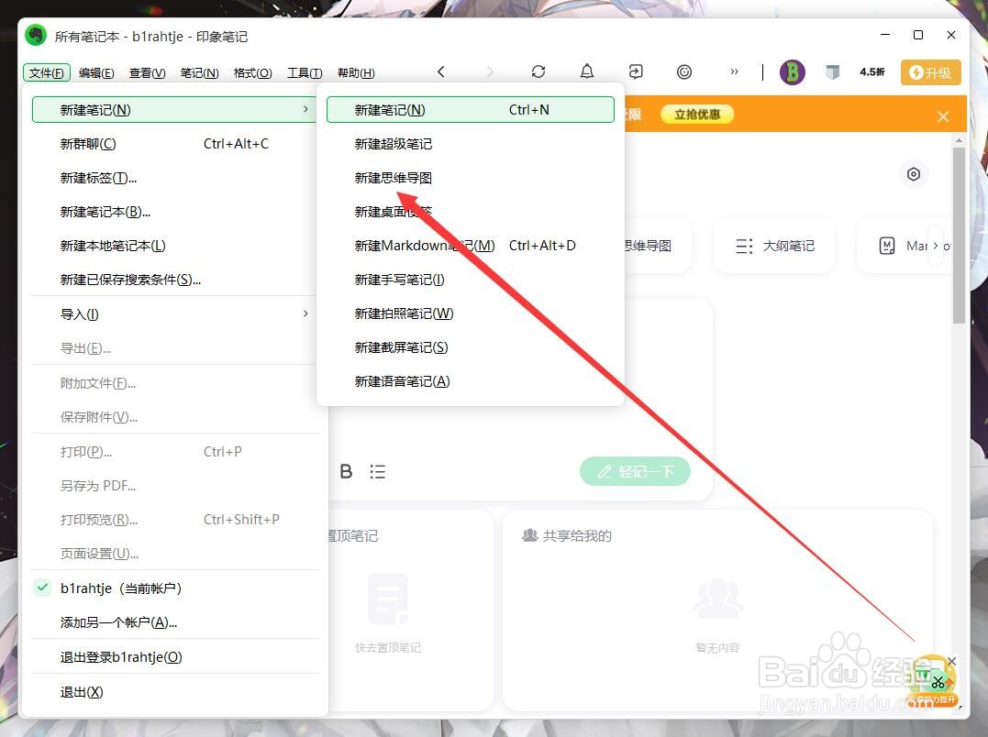Screen dimensions: 988x737
Task: Toggle b1rahtje (当前帐户) checked account
Action: click(x=174, y=588)
